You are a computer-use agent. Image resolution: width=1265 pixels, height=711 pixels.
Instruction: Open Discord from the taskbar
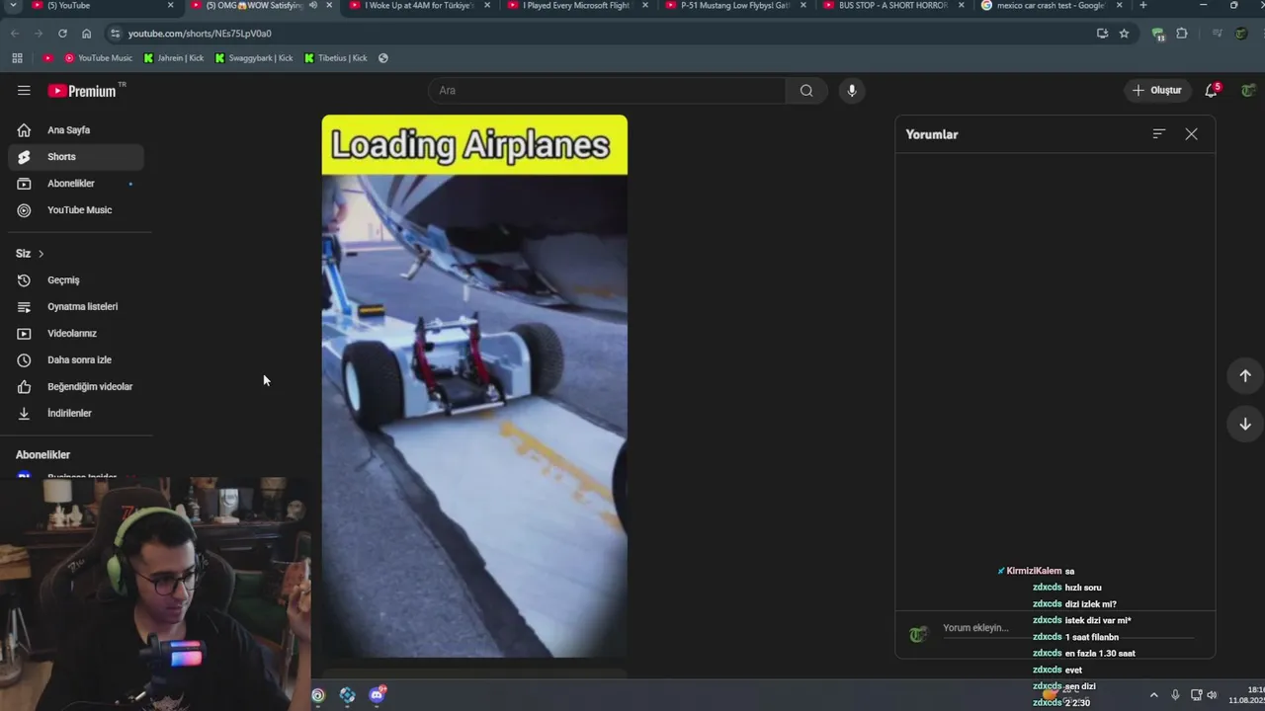pyautogui.click(x=377, y=695)
